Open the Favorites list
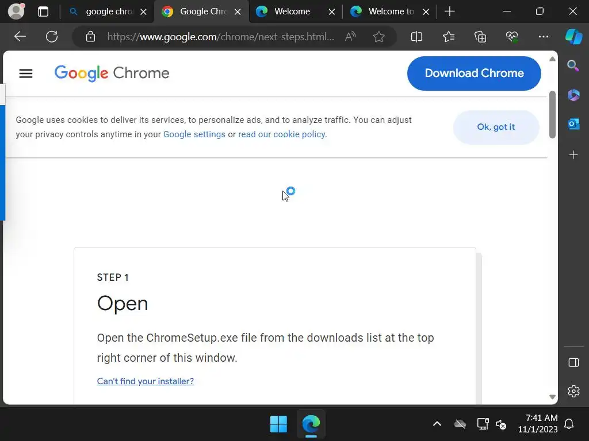This screenshot has width=589, height=441. click(x=449, y=36)
